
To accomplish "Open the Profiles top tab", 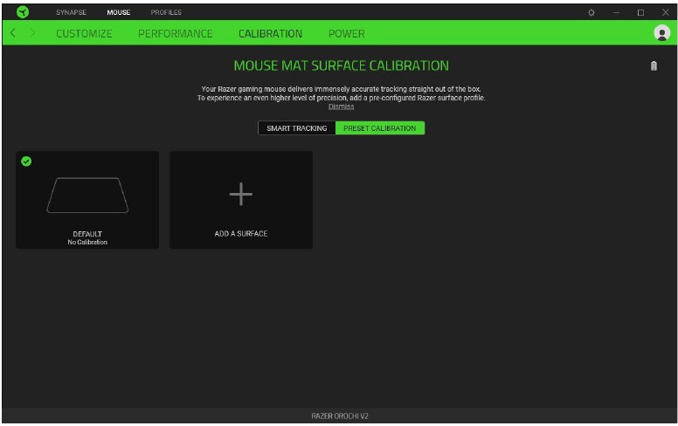I will (166, 12).
